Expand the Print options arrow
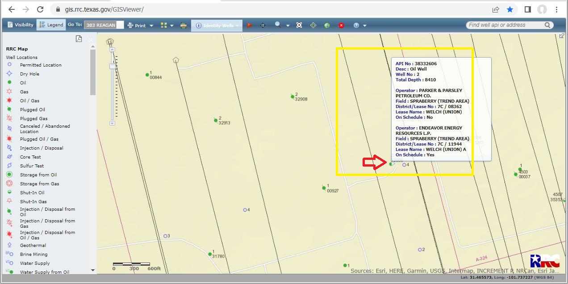Screen dimensions: 568x284 (151, 26)
